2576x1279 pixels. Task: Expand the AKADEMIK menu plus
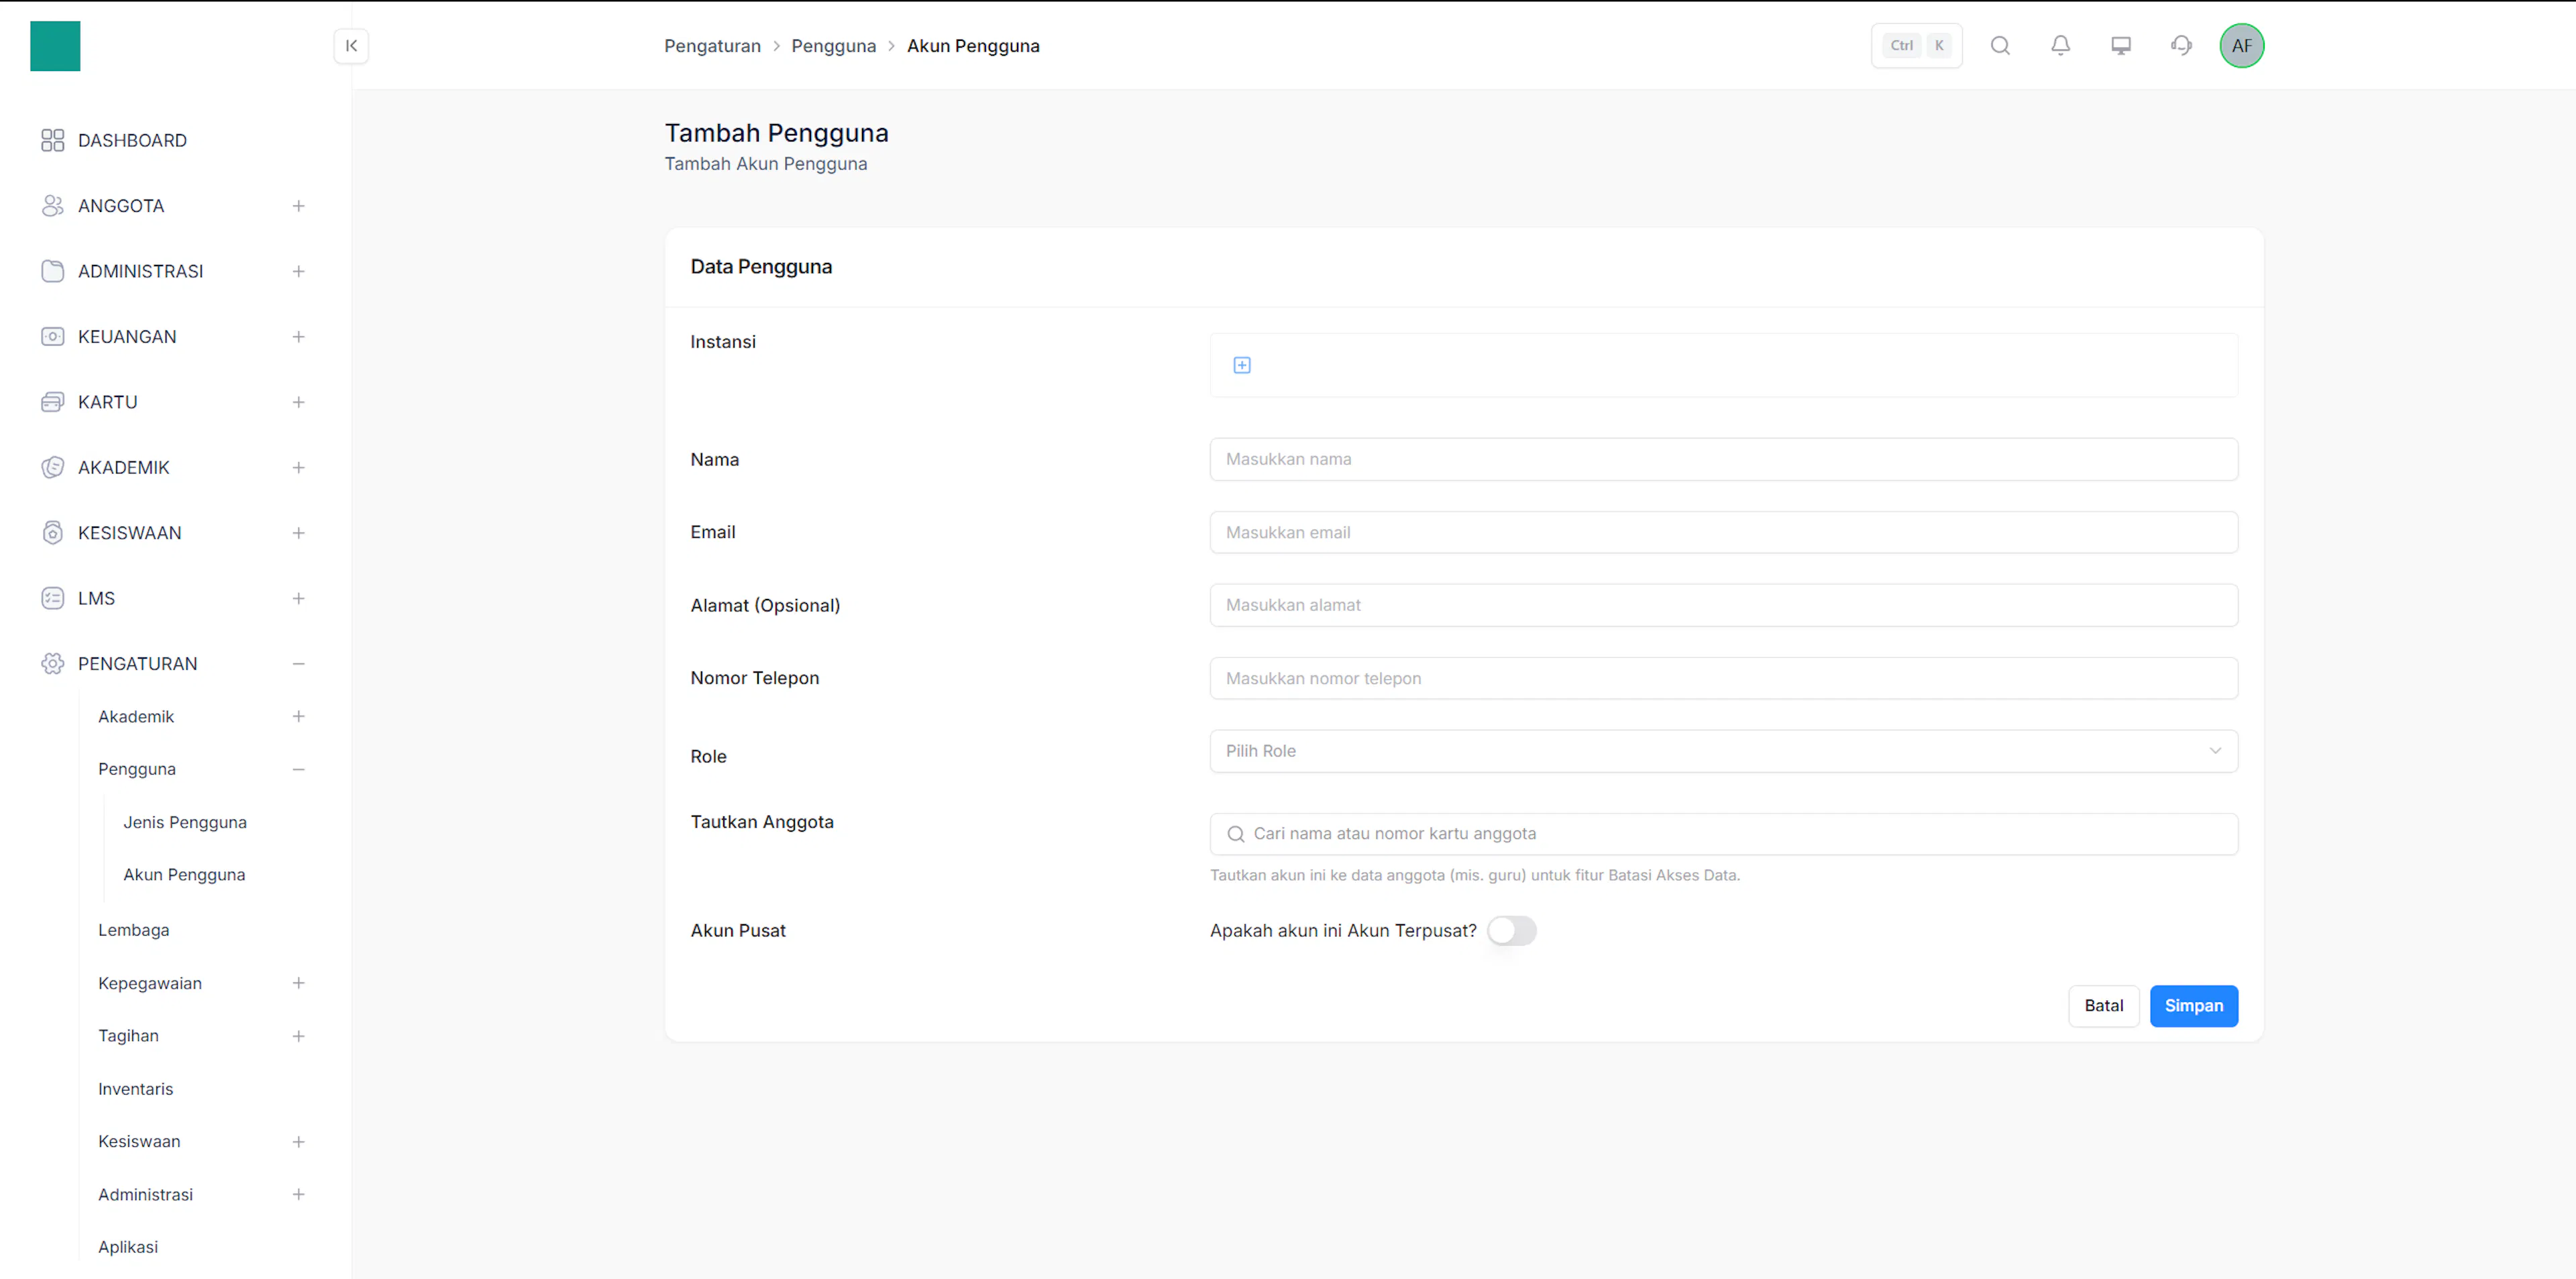[298, 468]
